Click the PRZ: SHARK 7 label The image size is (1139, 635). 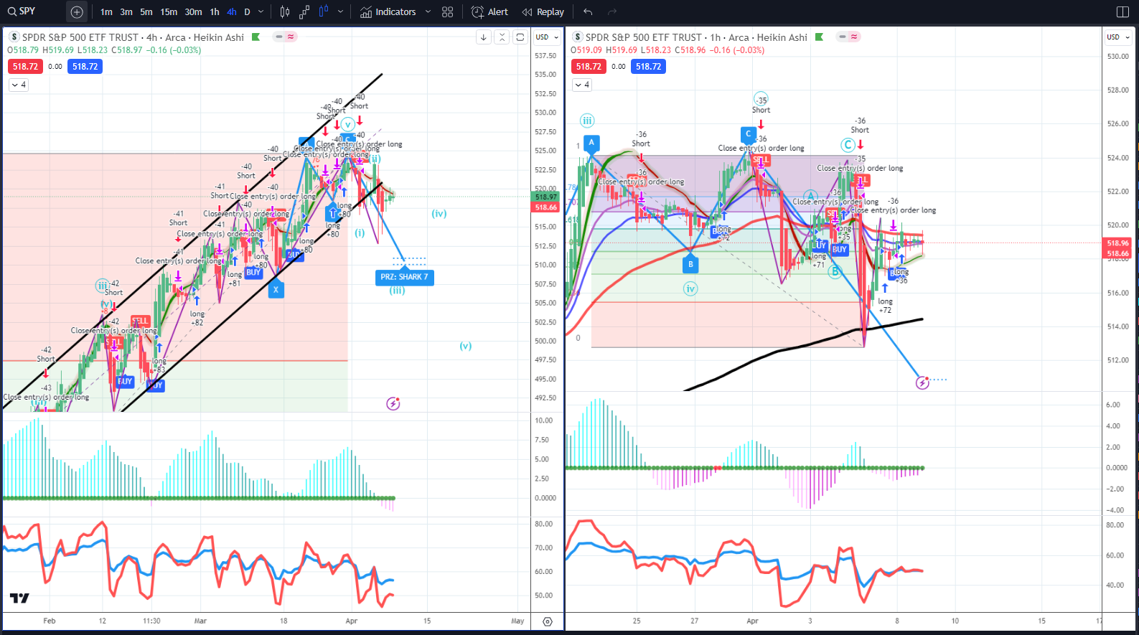pos(404,277)
